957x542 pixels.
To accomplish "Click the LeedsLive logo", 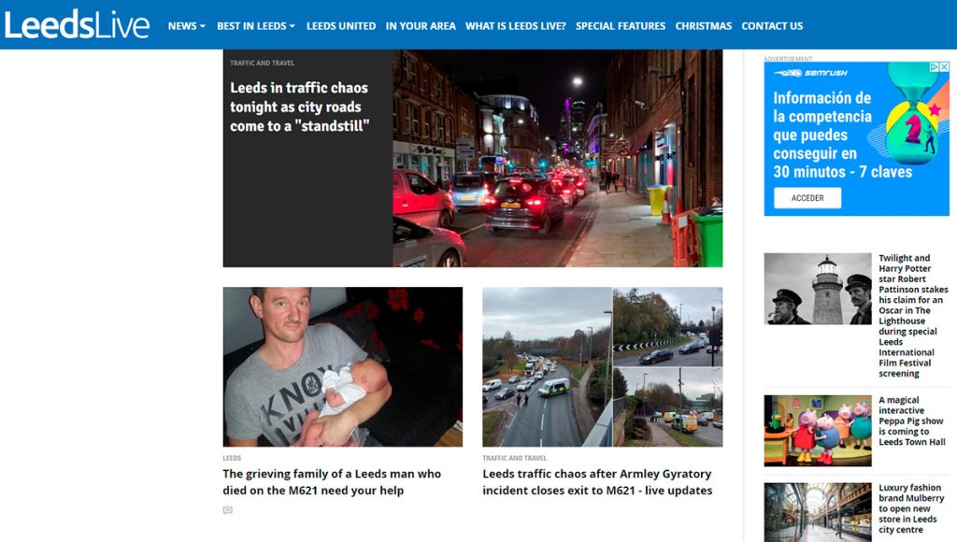I will point(77,25).
